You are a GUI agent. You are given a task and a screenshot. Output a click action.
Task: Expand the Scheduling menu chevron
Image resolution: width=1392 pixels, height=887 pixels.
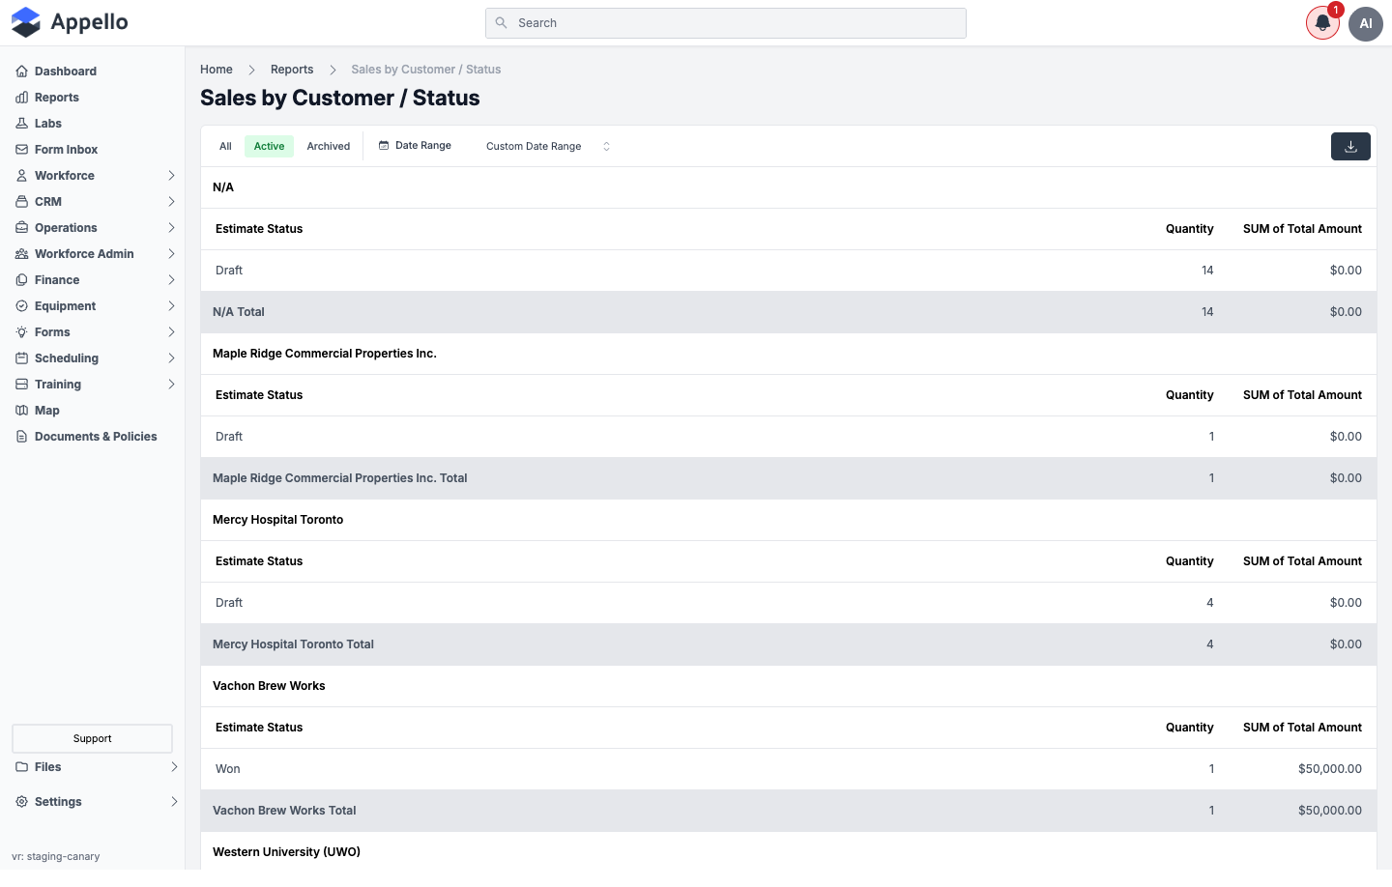point(171,358)
